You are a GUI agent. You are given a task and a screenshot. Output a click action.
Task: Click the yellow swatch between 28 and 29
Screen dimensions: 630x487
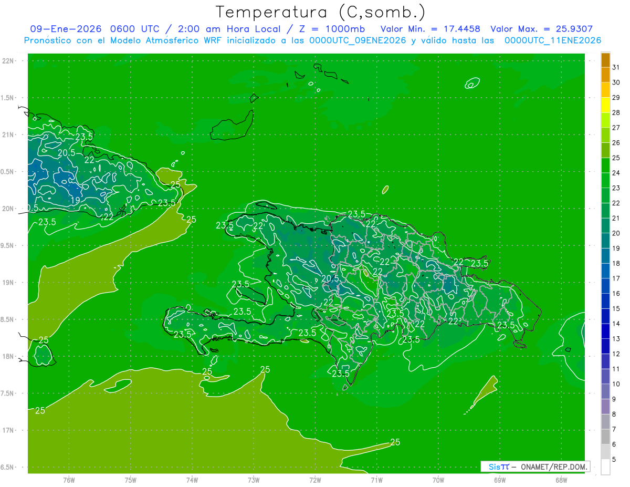605,105
